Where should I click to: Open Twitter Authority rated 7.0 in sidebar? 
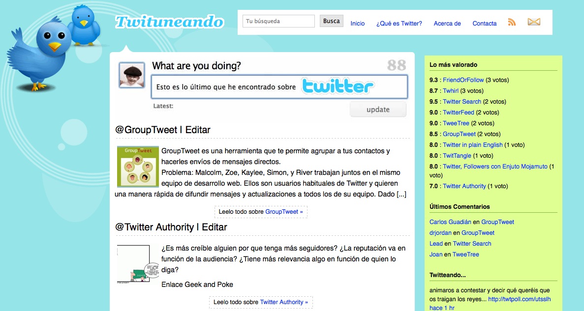pyautogui.click(x=464, y=186)
